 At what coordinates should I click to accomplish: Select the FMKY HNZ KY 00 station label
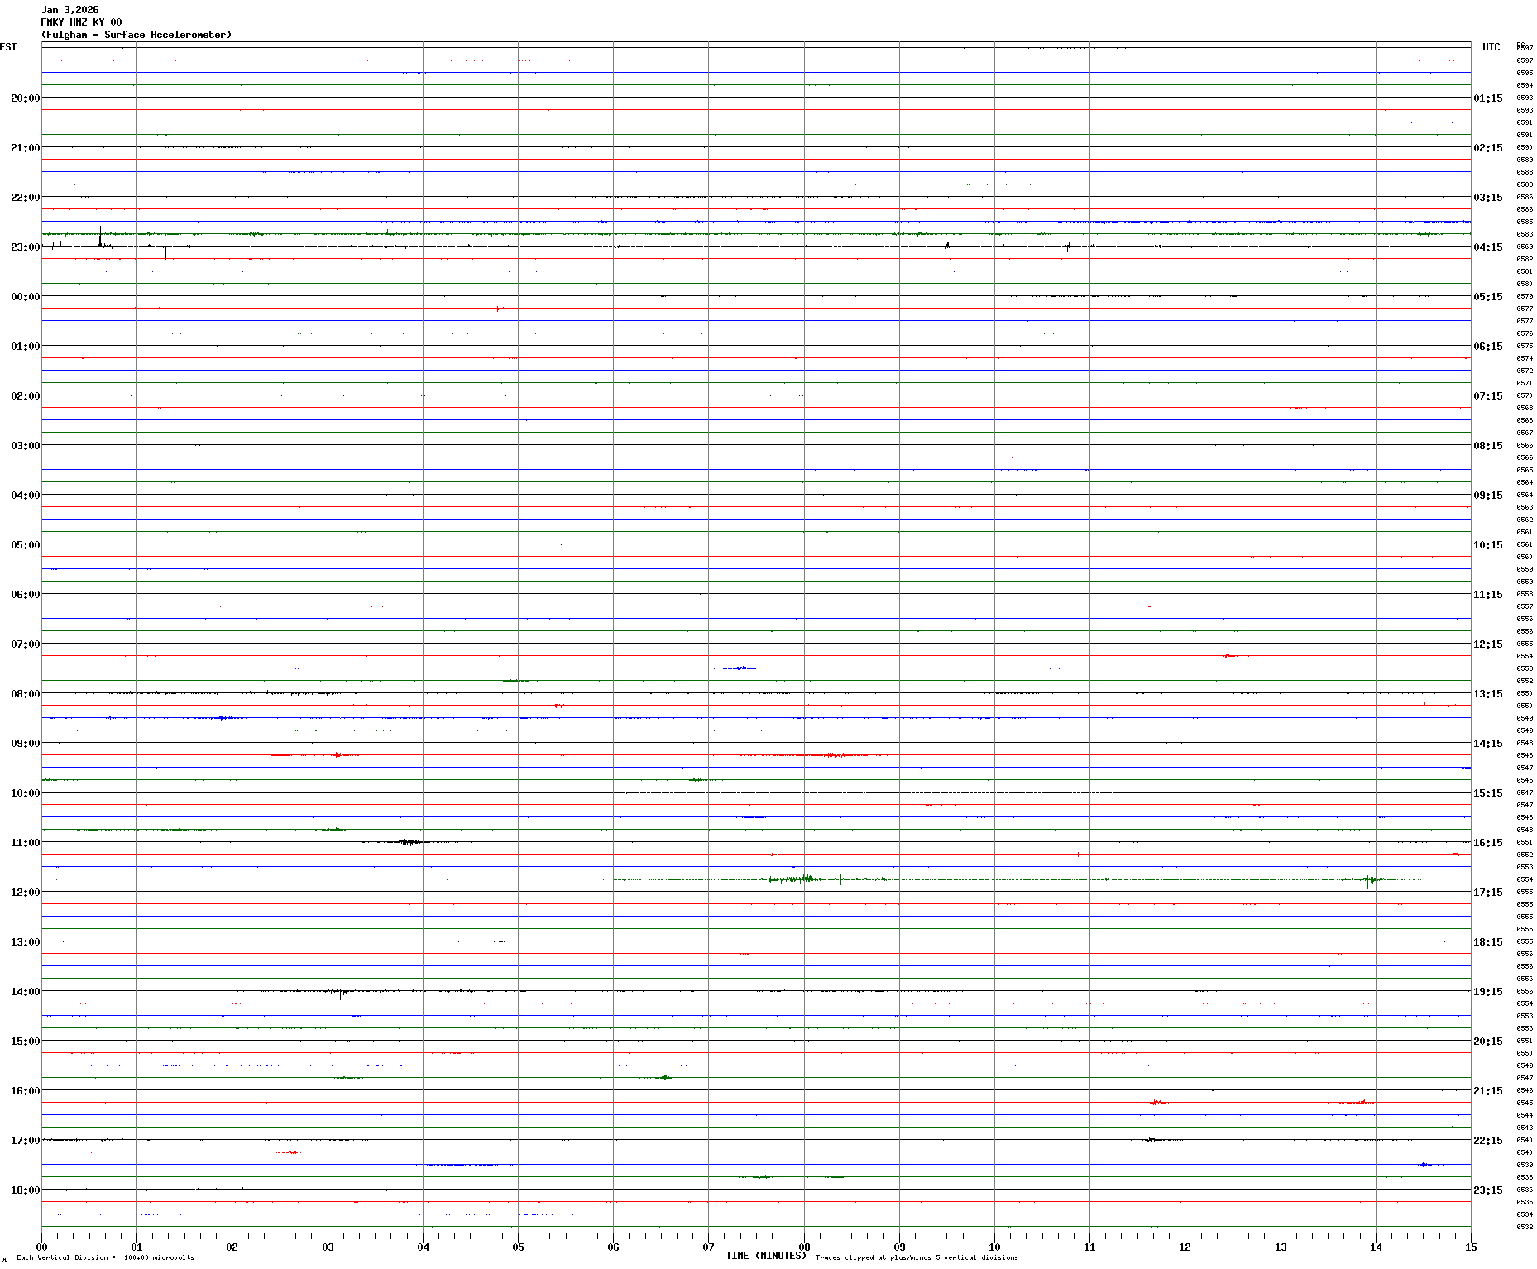pyautogui.click(x=81, y=22)
